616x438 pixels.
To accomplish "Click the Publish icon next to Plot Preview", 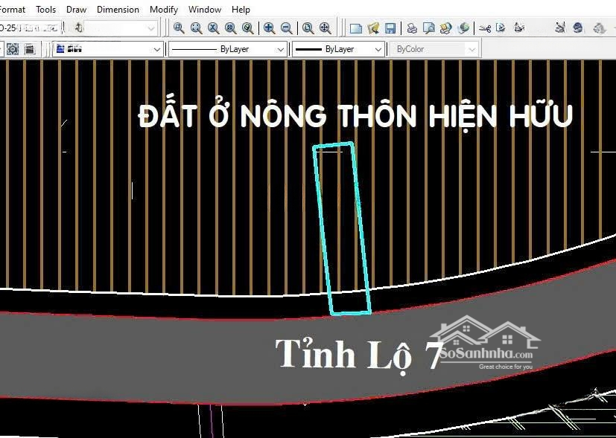I will [446, 28].
